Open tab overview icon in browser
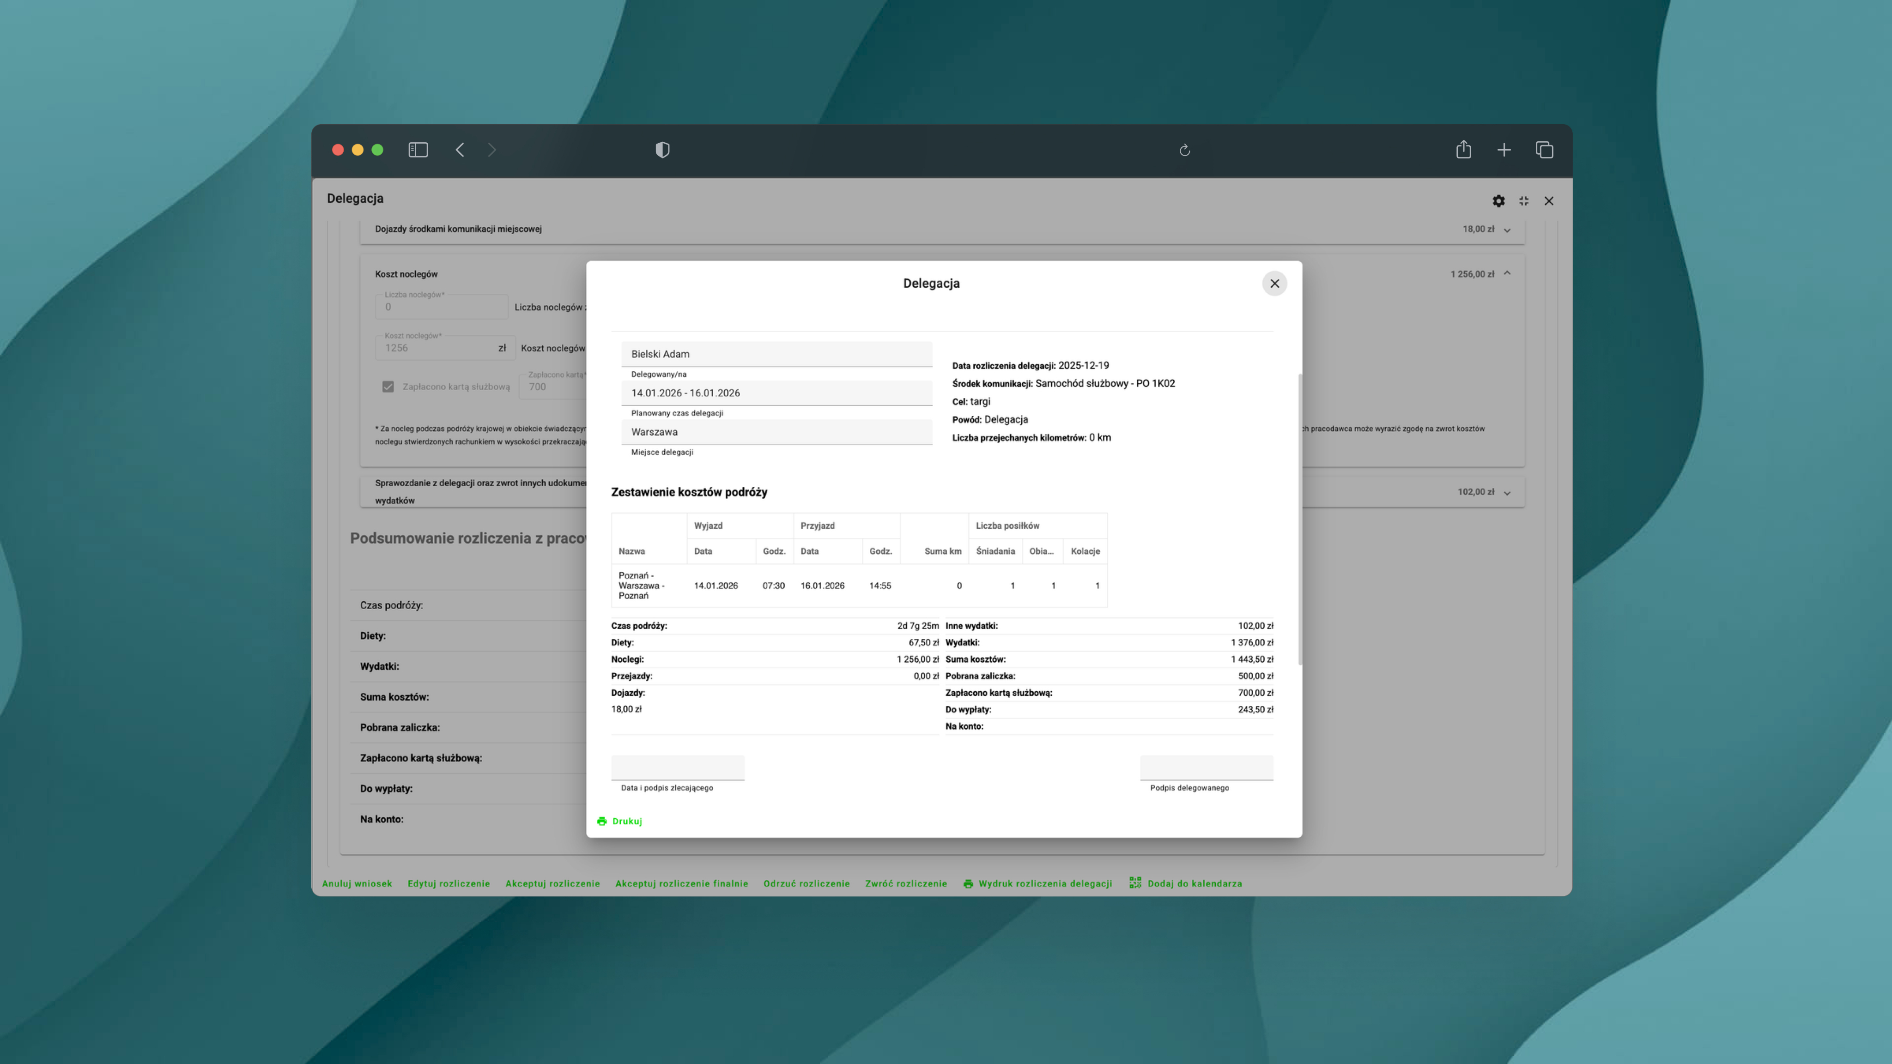Viewport: 1892px width, 1064px height. pos(1544,150)
